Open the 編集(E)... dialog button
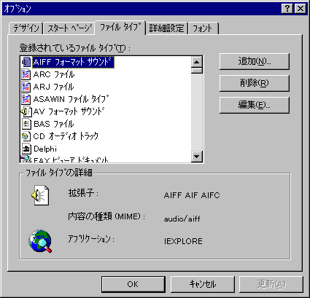Viewport: 310px width, 298px height. [255, 105]
